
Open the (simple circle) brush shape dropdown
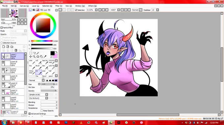(46, 95)
